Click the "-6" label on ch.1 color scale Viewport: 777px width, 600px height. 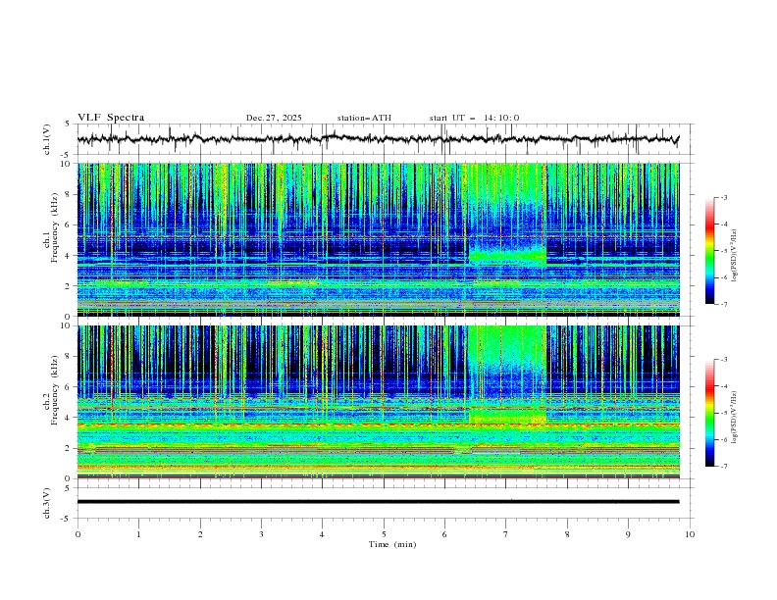coord(723,277)
